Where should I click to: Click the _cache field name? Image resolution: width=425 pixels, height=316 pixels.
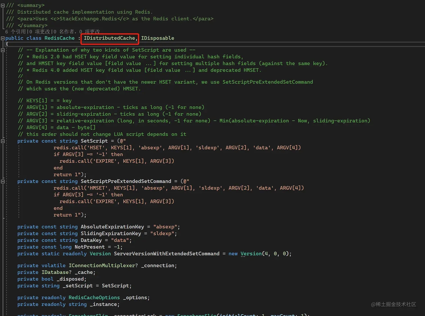pos(83,272)
